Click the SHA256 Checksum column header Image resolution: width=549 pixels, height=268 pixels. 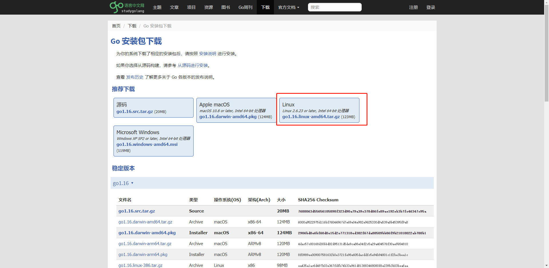pos(318,200)
